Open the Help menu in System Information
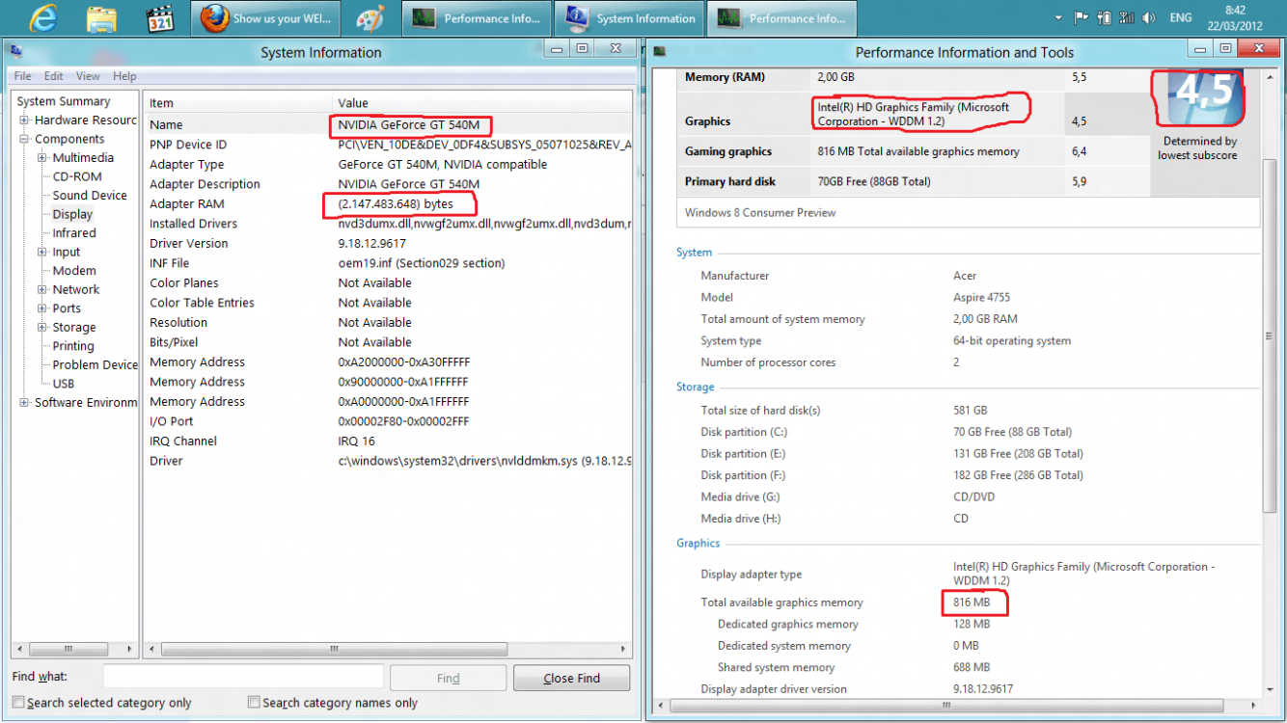 click(x=124, y=76)
